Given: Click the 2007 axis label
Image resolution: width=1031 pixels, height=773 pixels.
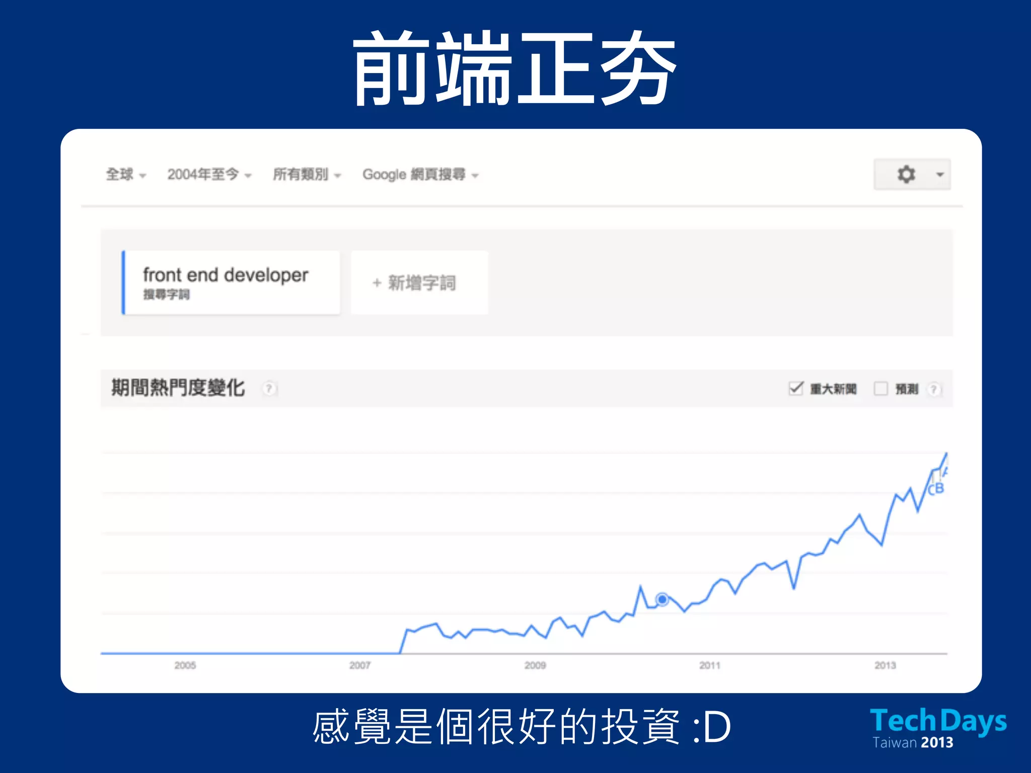Looking at the screenshot, I should point(359,665).
